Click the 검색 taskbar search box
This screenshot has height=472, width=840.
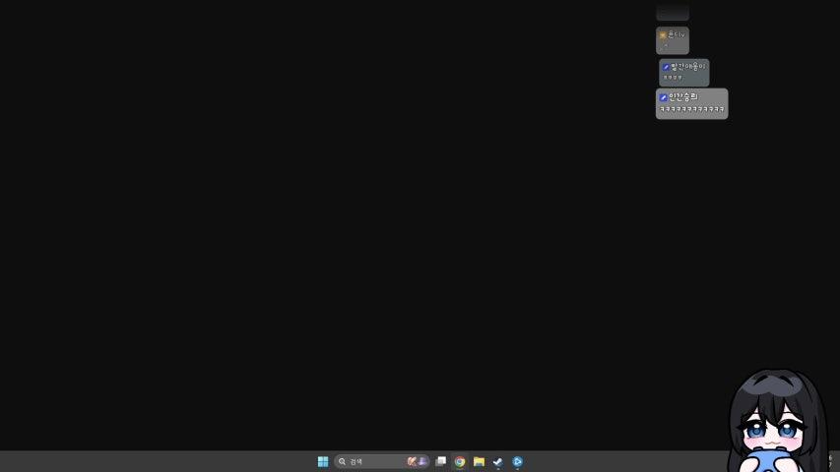[x=381, y=461]
